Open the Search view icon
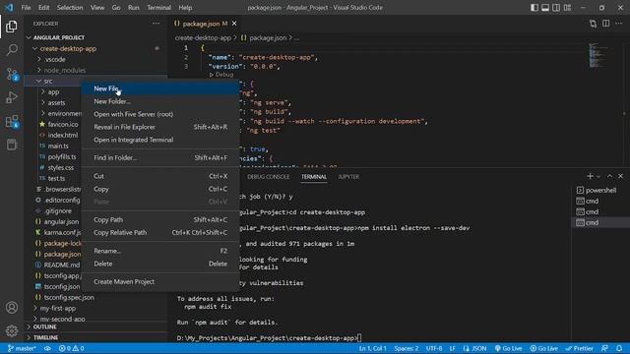The width and height of the screenshot is (630, 354). tap(12, 50)
